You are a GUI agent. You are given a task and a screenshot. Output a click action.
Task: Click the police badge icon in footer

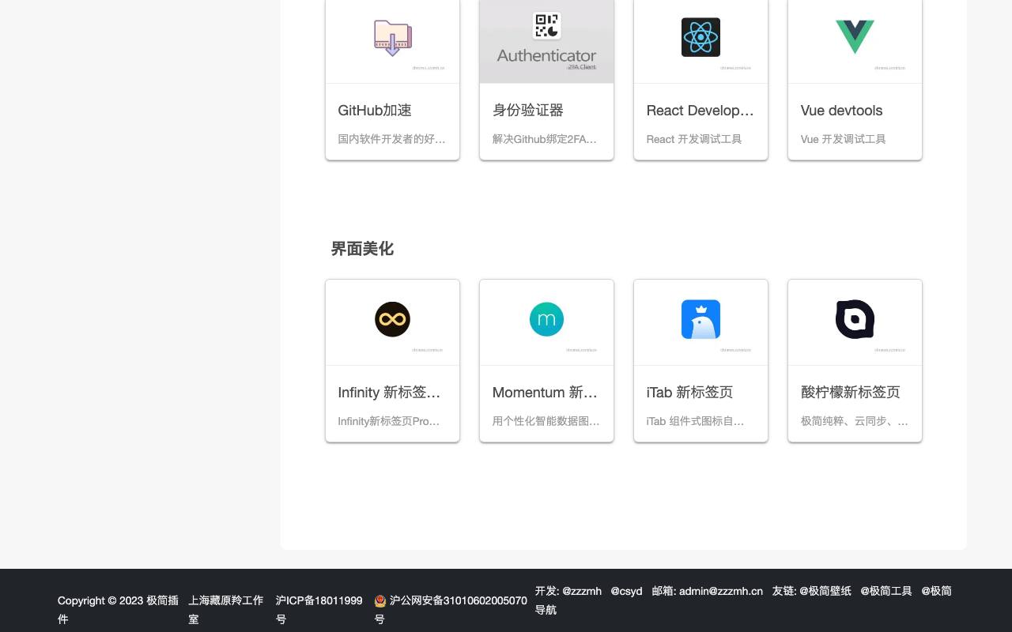pyautogui.click(x=380, y=601)
